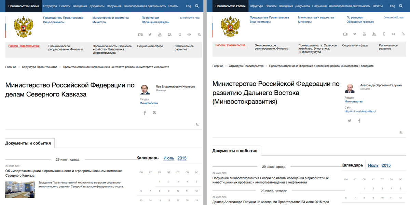This screenshot has width=410, height=205.
Task: Open Facebook icon under minvostokrazvitia.ru link
Action: 359,121
